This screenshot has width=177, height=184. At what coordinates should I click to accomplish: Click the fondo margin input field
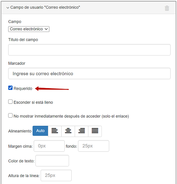pyautogui.click(x=93, y=146)
